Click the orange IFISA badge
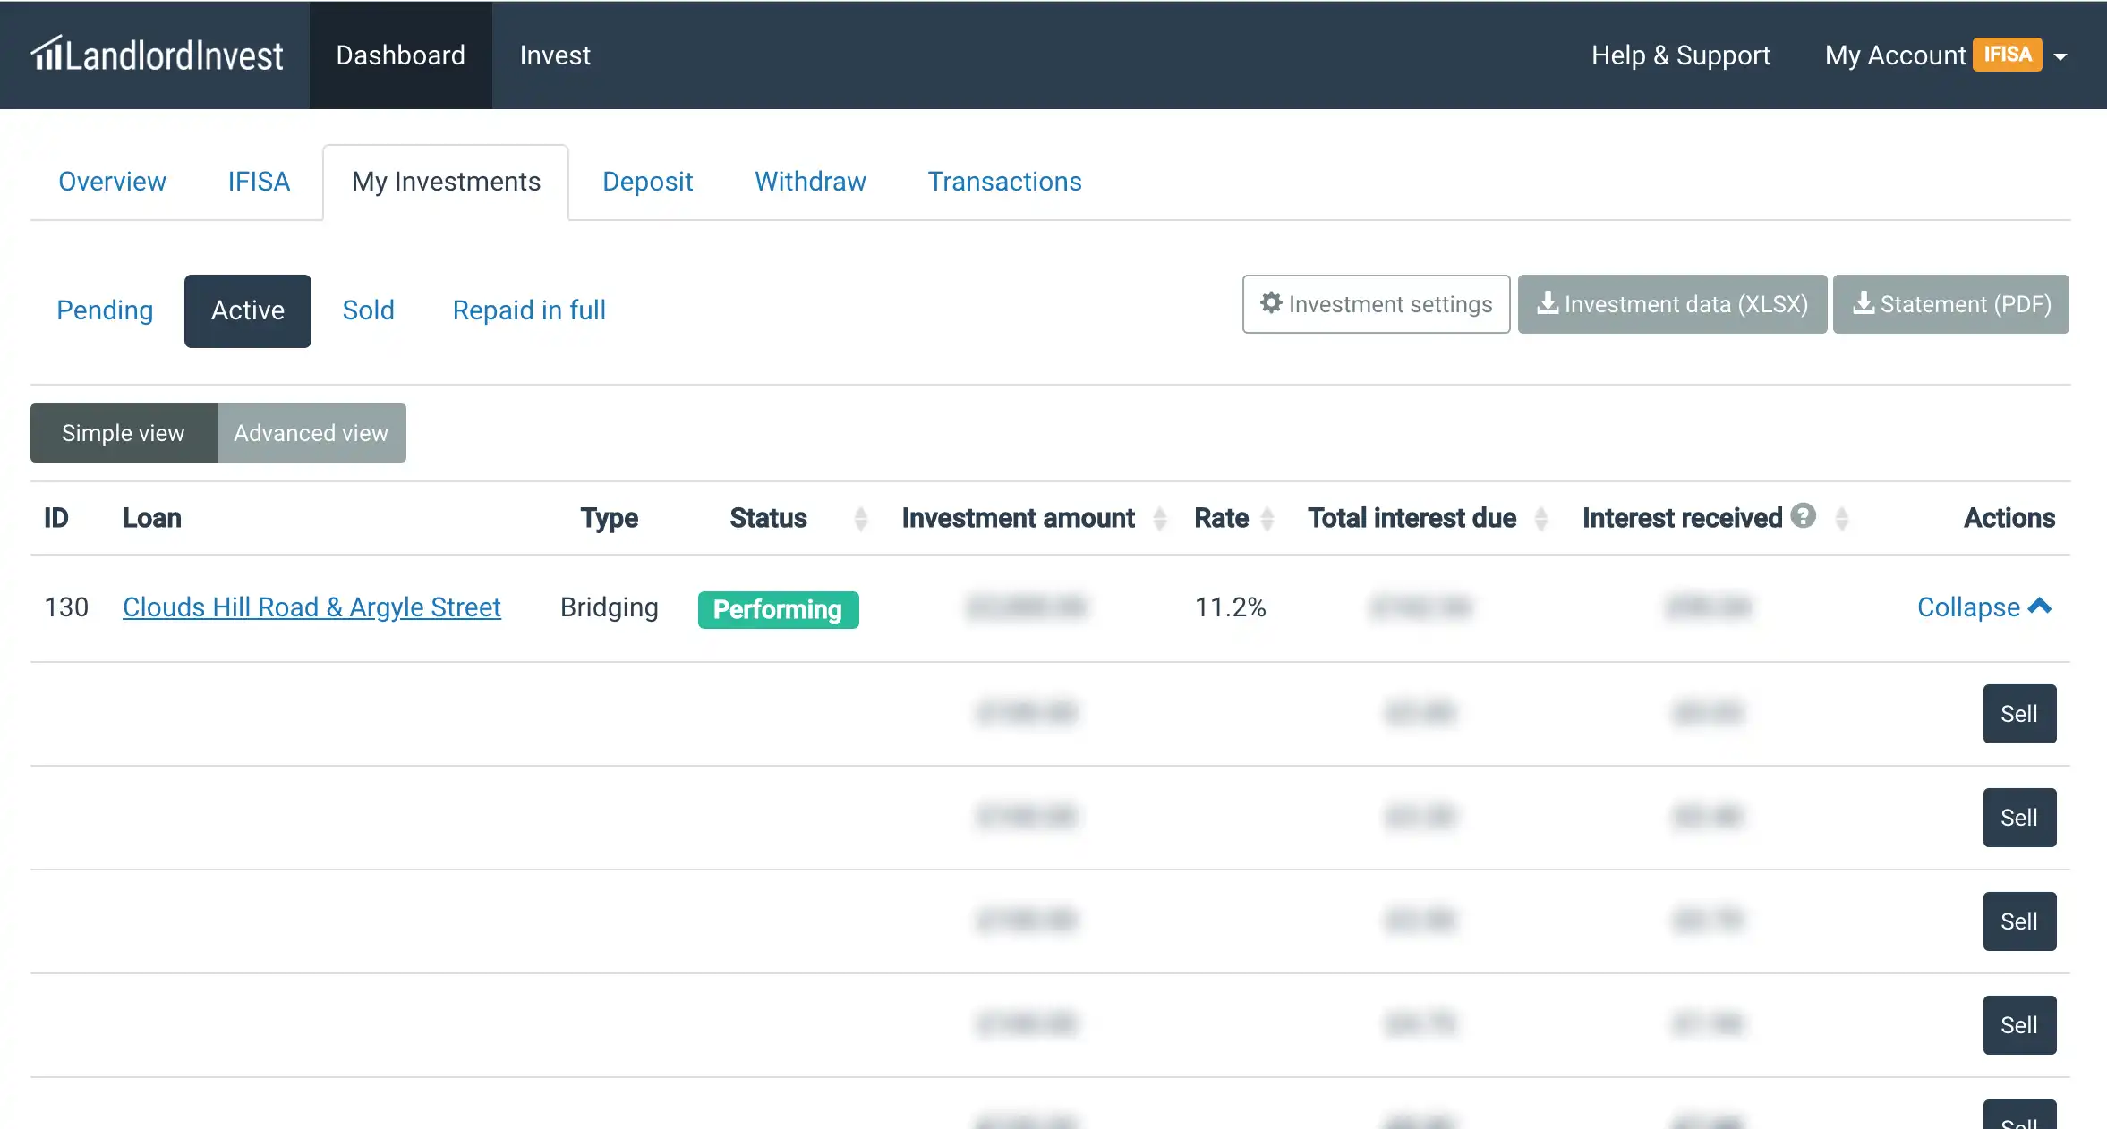2107x1129 pixels. (2008, 55)
